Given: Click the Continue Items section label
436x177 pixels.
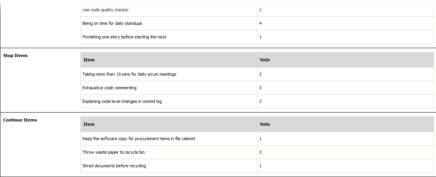Looking at the screenshot, I should 20,120.
